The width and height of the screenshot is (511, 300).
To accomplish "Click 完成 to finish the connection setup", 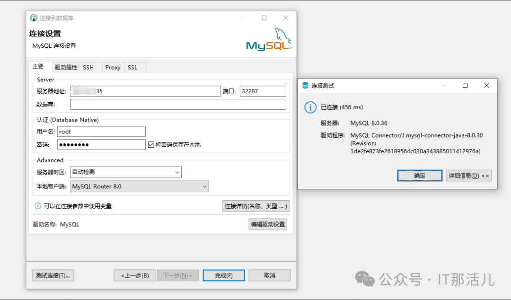I will (x=223, y=275).
